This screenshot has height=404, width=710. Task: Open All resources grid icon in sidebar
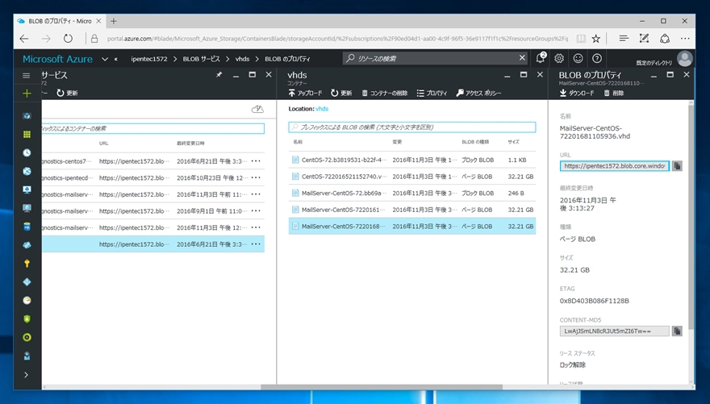(27, 135)
